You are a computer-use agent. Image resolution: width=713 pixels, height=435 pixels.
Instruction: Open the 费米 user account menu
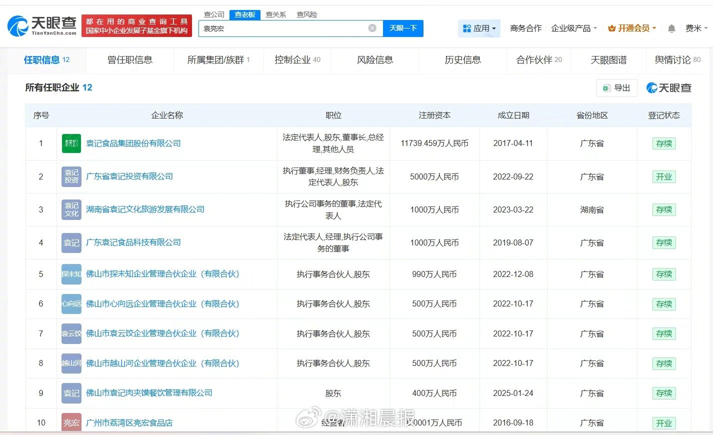coord(696,28)
